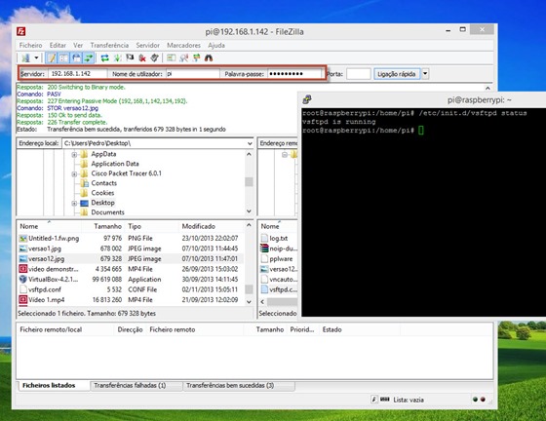Click the binoculars search icon
The height and width of the screenshot is (421, 546).
coord(209,58)
